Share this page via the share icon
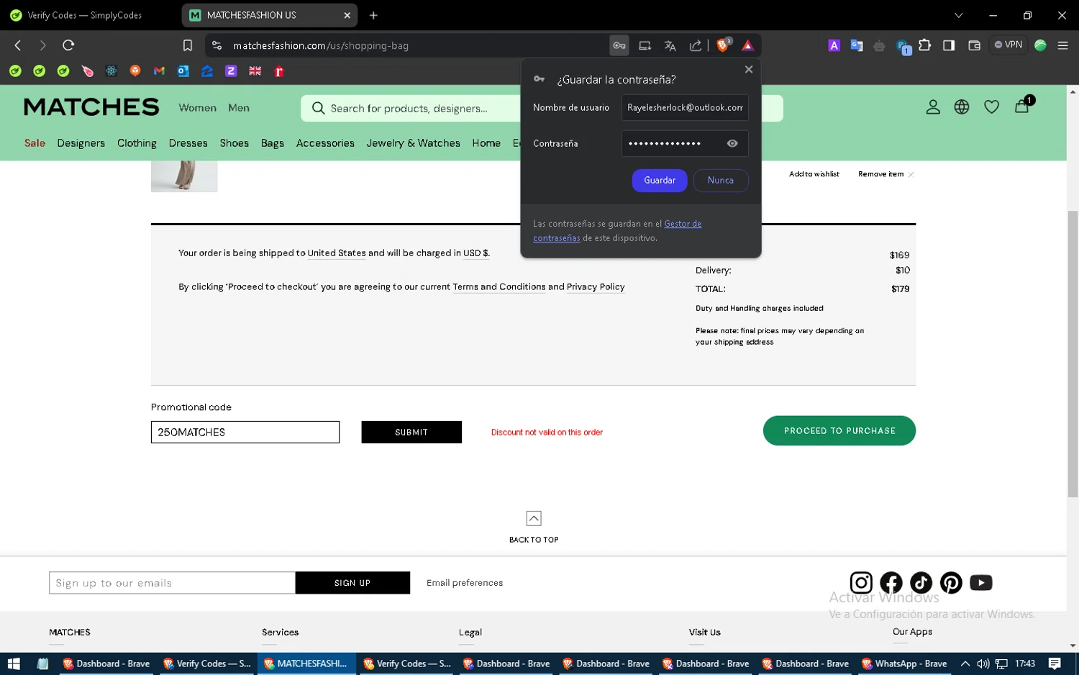 tap(696, 45)
